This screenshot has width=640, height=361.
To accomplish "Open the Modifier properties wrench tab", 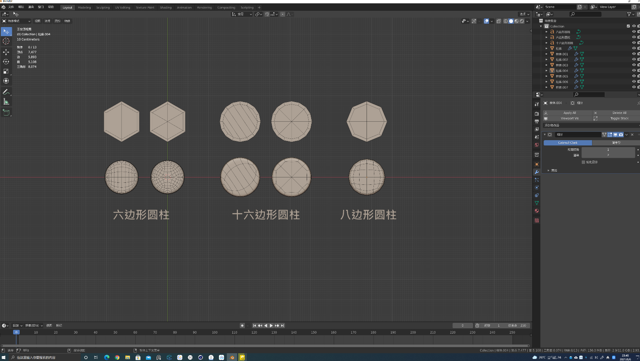I will [537, 172].
